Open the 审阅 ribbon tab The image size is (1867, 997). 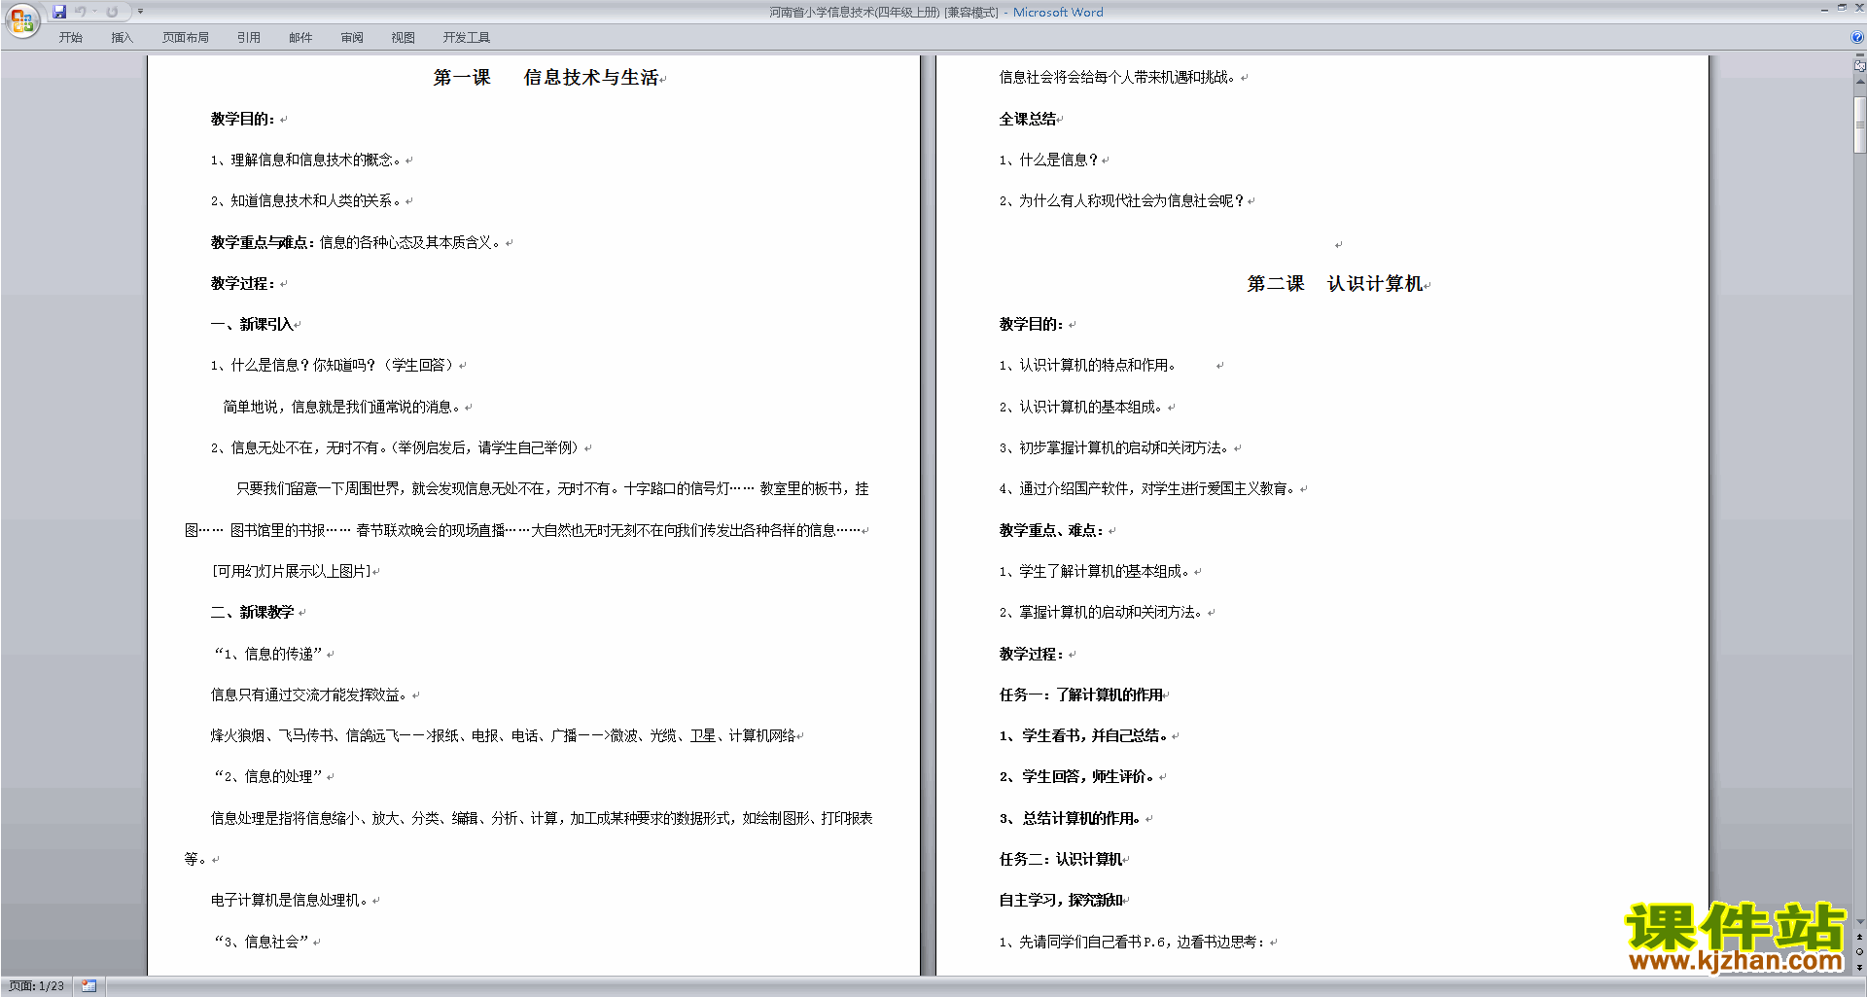352,38
